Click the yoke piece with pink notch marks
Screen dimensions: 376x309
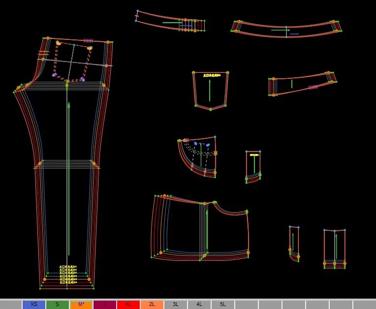[300, 84]
